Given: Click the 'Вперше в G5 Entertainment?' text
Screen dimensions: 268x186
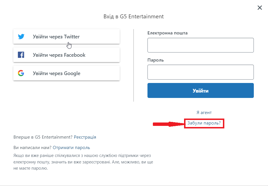Looking at the screenshot, I should [x=43, y=137].
